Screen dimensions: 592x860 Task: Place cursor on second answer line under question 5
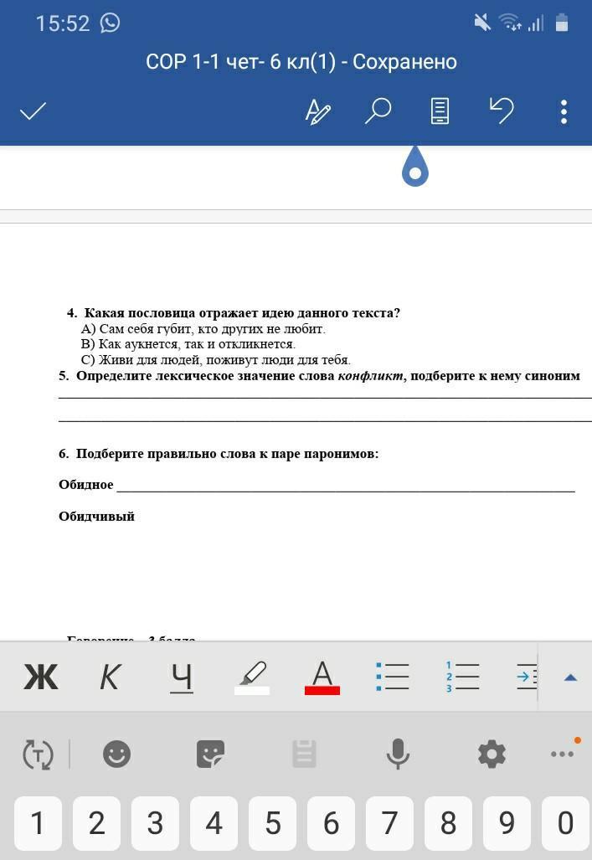point(325,420)
